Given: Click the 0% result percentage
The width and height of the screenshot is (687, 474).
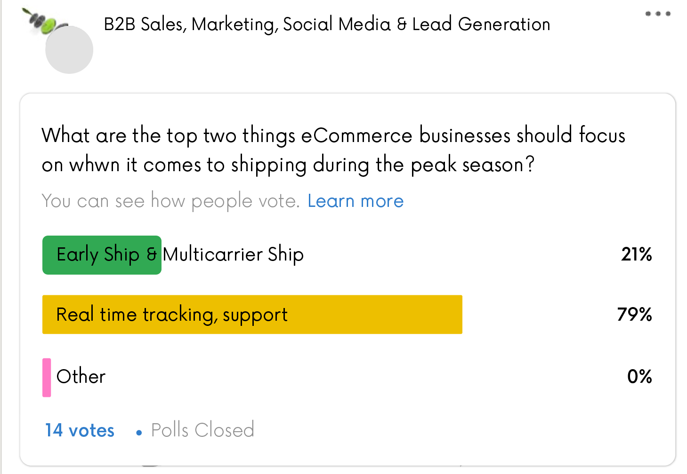Looking at the screenshot, I should click(x=639, y=376).
